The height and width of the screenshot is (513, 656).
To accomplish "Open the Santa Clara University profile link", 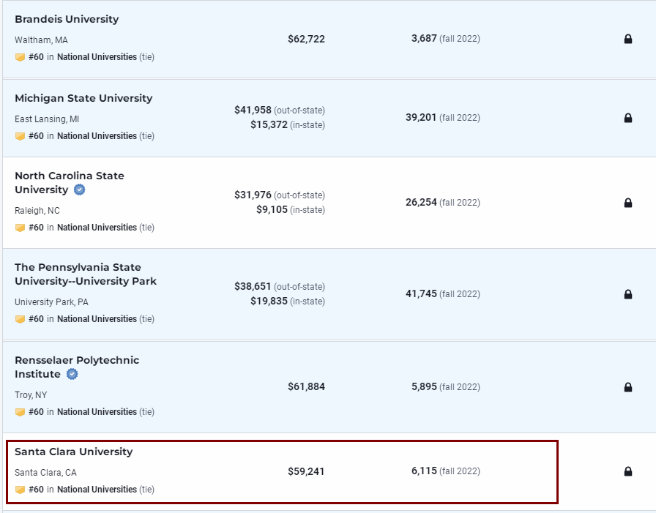I will point(74,452).
